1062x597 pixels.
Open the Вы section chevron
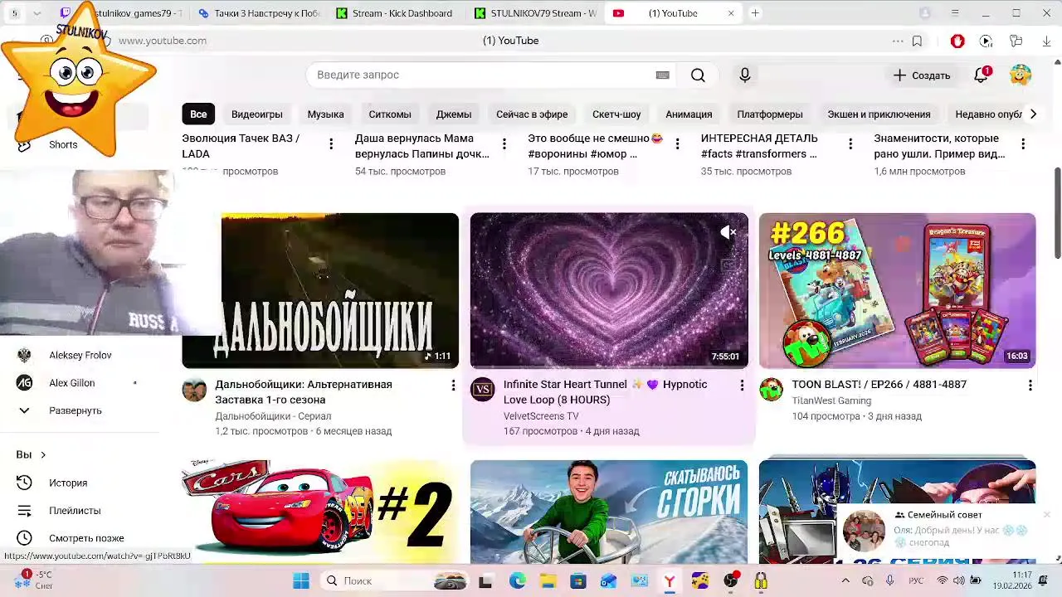click(43, 455)
